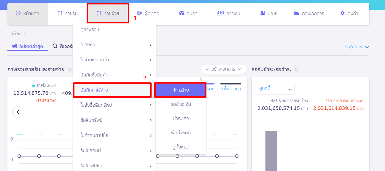This screenshot has width=385, height=171.
Task: Open the สินค้า products menu
Action: click(x=188, y=14)
